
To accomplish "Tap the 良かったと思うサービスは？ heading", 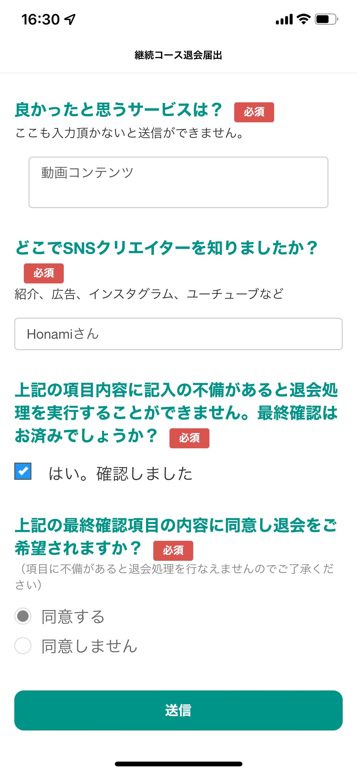I will (119, 110).
